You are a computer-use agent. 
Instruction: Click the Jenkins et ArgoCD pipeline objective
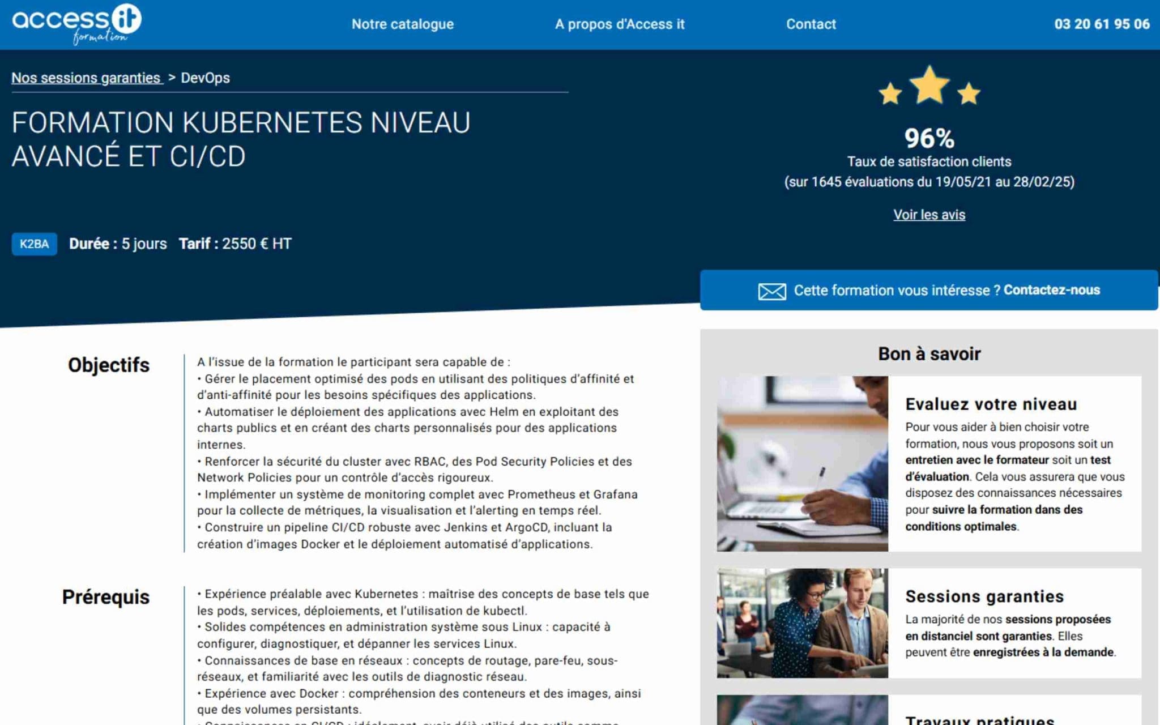(x=404, y=536)
